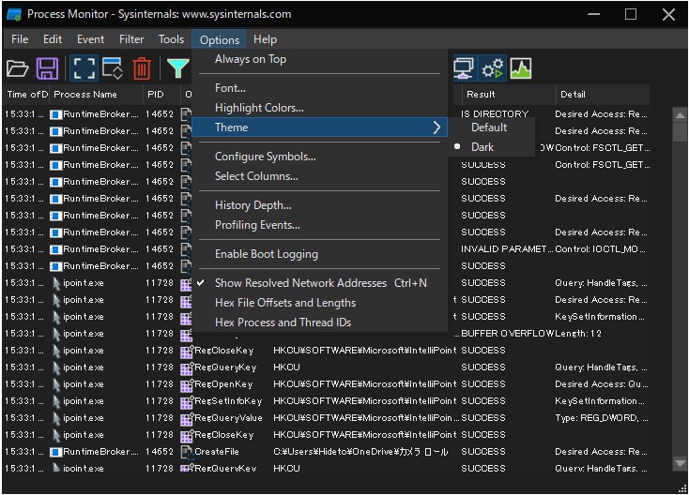Select the RegSetInfoKey operation cell
This screenshot has width=689, height=495.
[228, 401]
